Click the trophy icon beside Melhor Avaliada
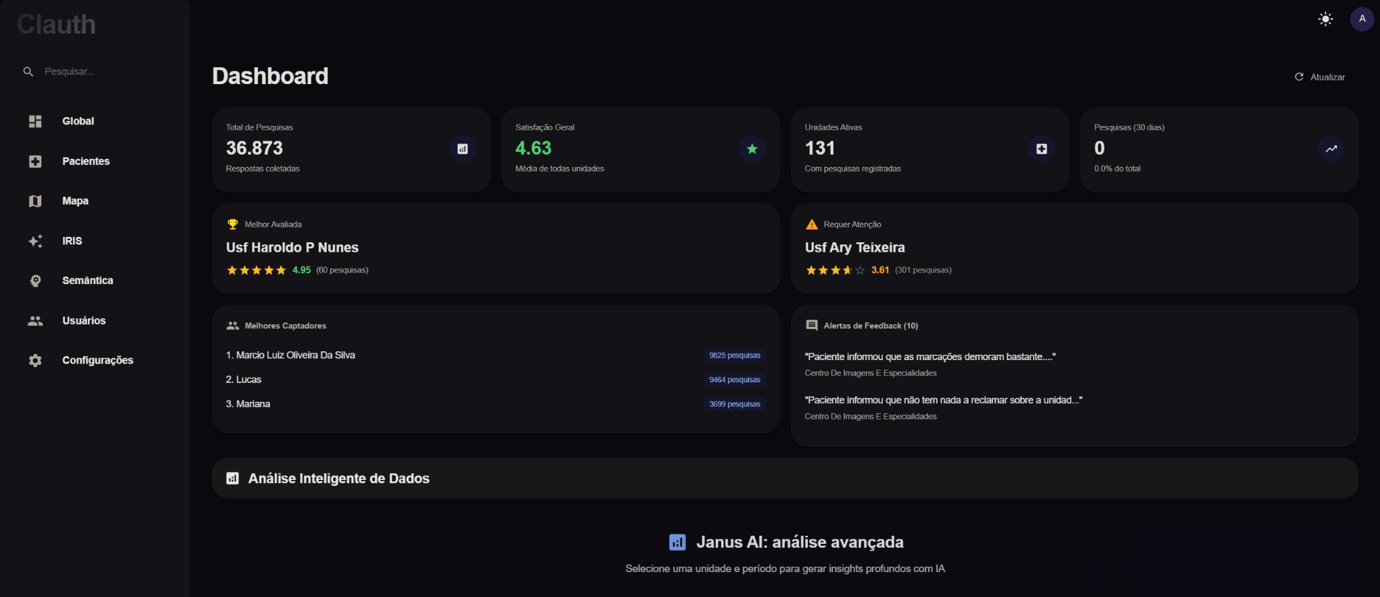This screenshot has height=597, width=1380. (x=233, y=223)
